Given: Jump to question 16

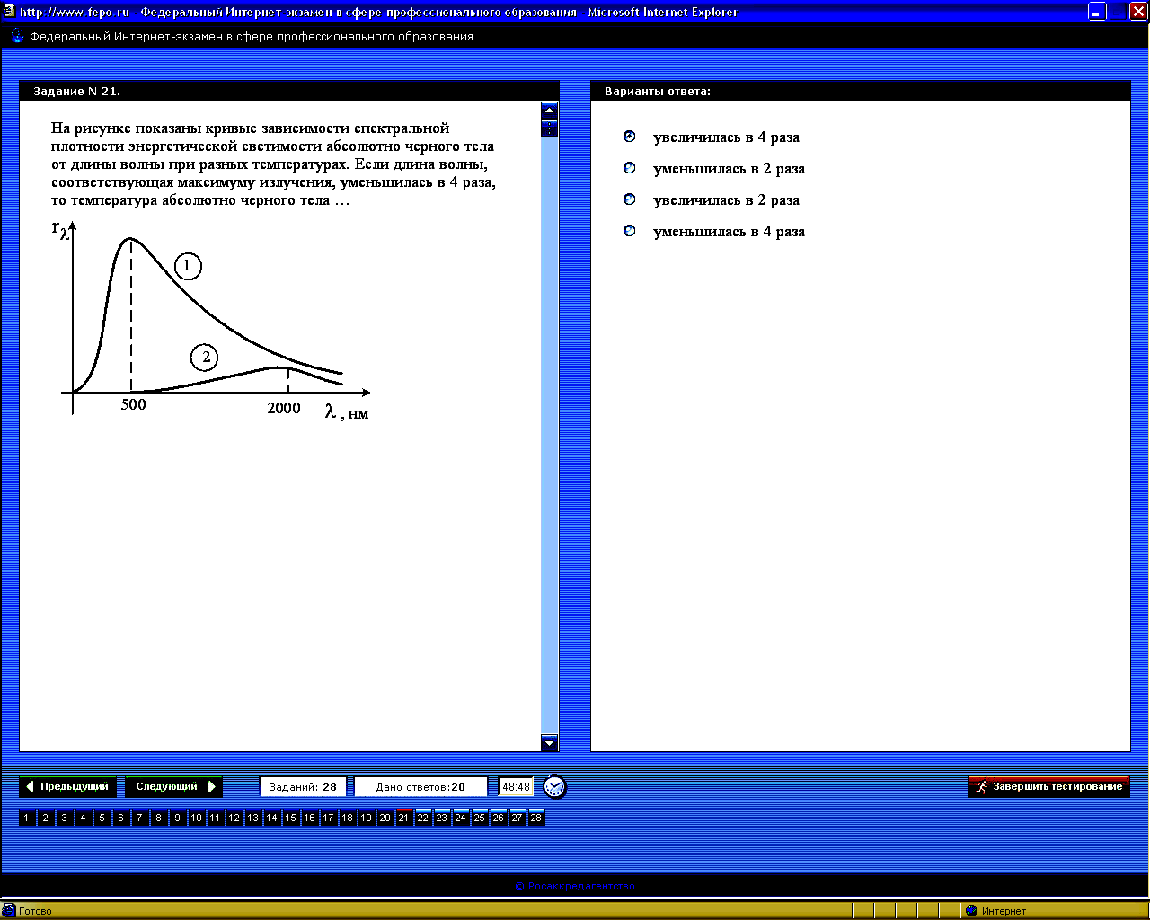Looking at the screenshot, I should point(310,818).
